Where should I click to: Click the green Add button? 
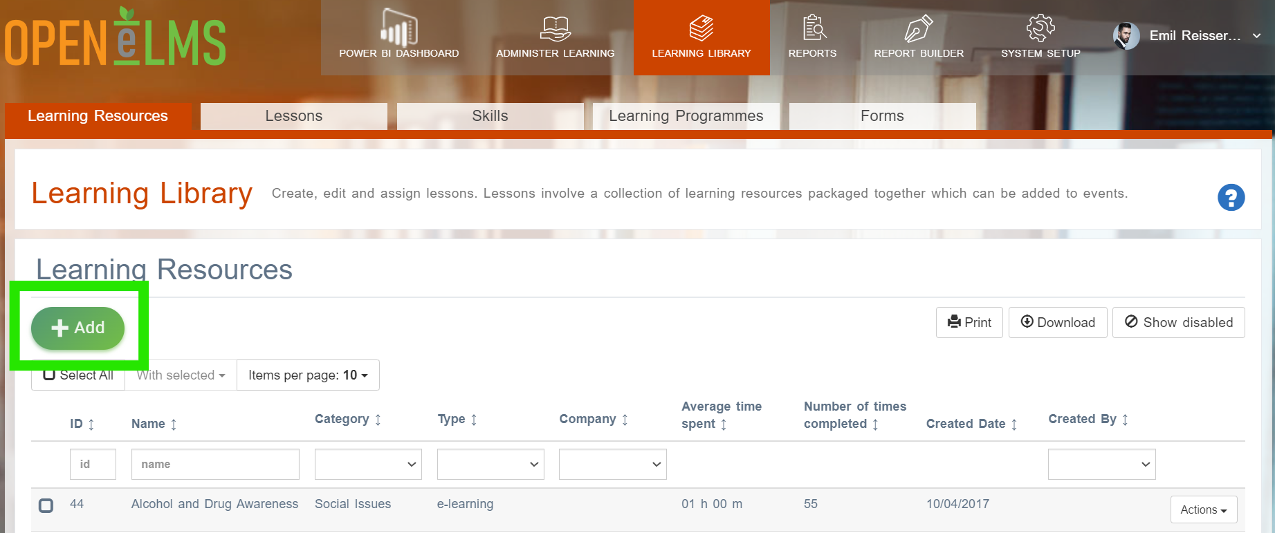click(x=77, y=328)
